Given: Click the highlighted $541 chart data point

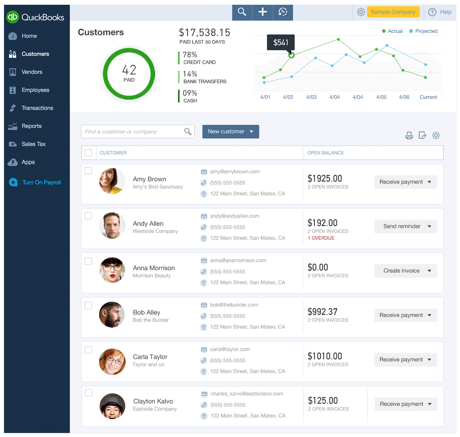Looking at the screenshot, I should point(291,55).
